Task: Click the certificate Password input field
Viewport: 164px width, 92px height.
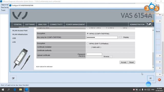Action: click(x=94, y=54)
